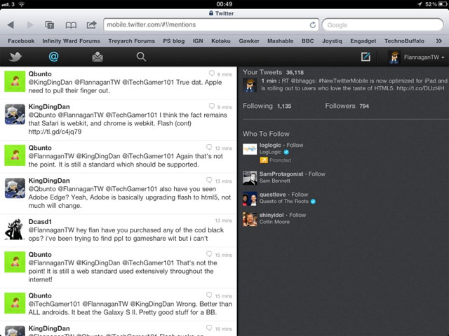
Task: Tap the loglogic verified badge
Action: click(286, 152)
